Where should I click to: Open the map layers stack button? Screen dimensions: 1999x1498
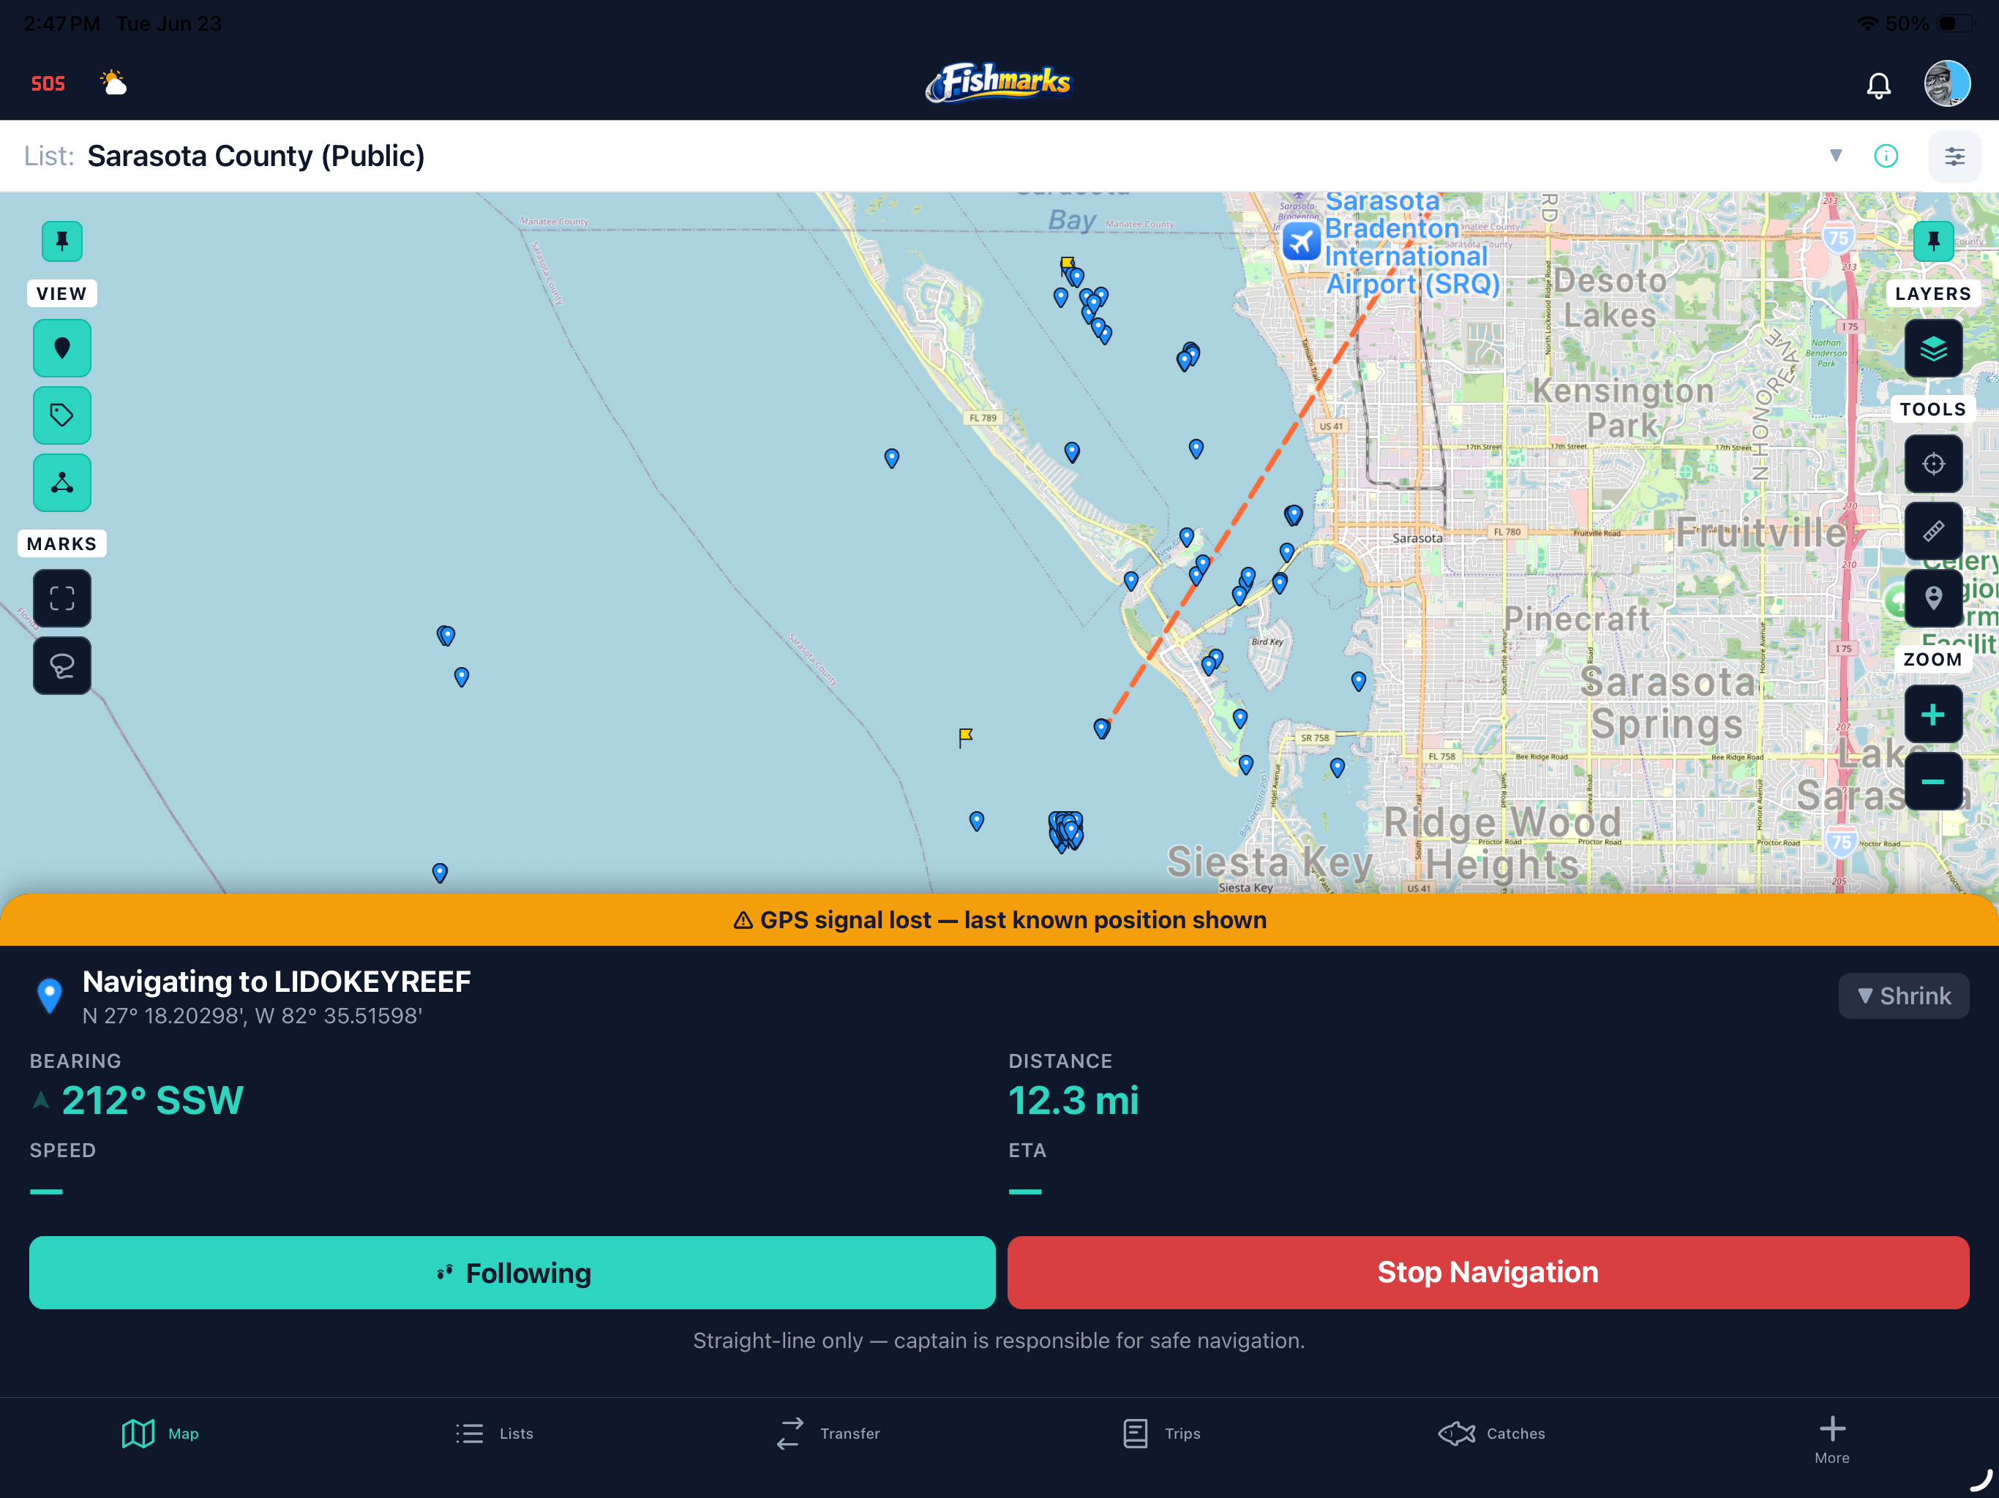1933,348
